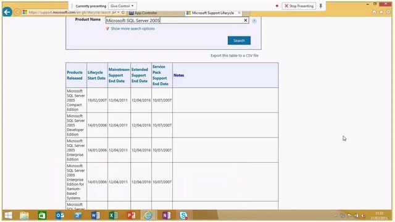Expand Show more search options
This screenshot has width=395, height=222.
click(133, 29)
